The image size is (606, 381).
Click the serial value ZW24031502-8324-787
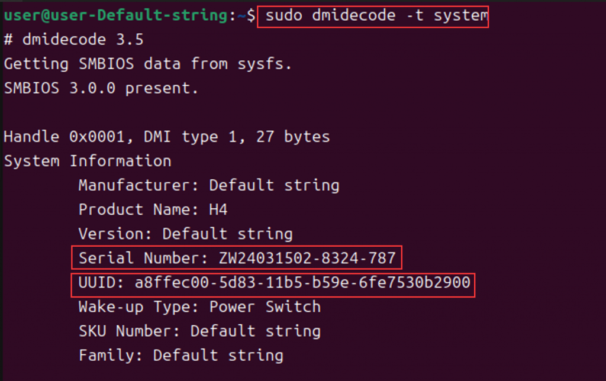pyautogui.click(x=308, y=258)
